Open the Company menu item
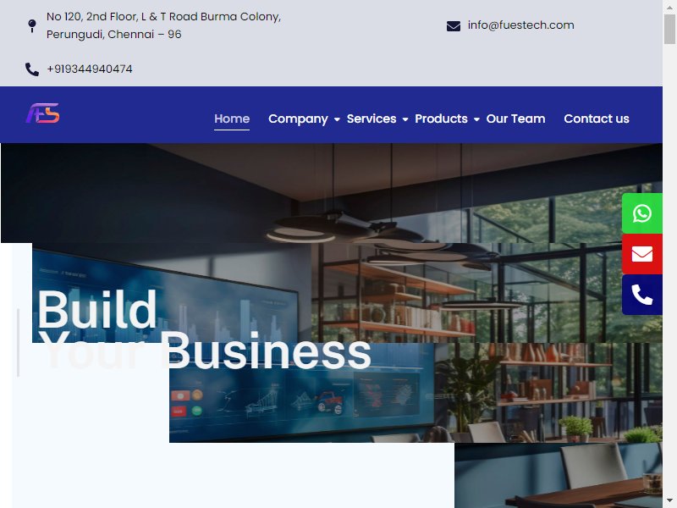Viewport: 677px width, 508px height. coord(298,119)
